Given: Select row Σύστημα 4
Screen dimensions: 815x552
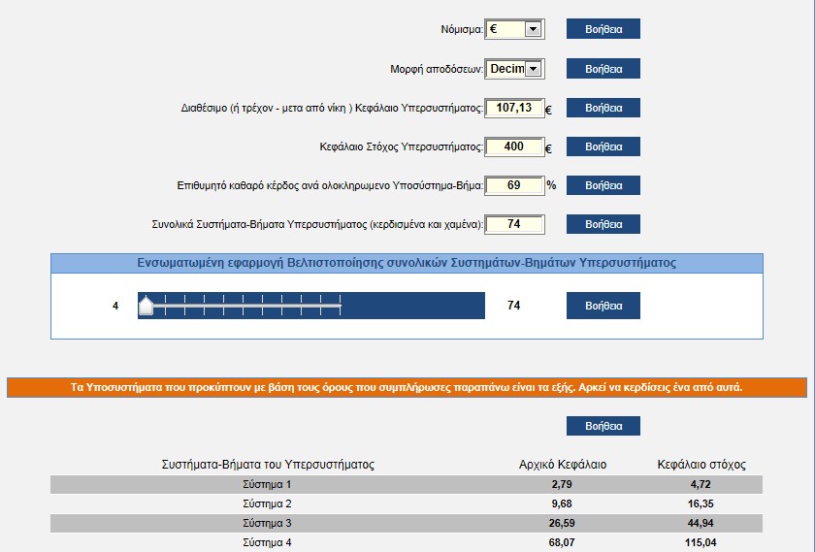Looking at the screenshot, I should pos(407,542).
